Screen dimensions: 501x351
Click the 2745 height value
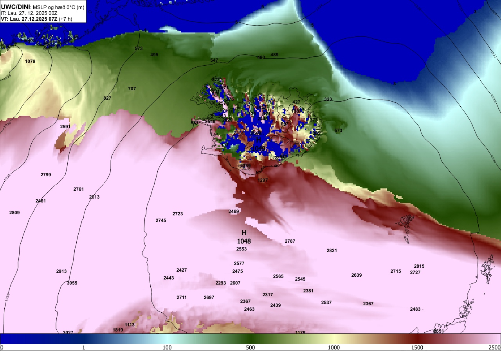click(x=161, y=220)
